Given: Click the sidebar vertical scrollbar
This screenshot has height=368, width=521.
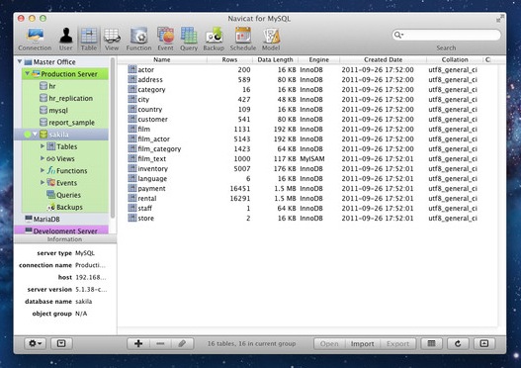Looking at the screenshot, I should [113, 138].
